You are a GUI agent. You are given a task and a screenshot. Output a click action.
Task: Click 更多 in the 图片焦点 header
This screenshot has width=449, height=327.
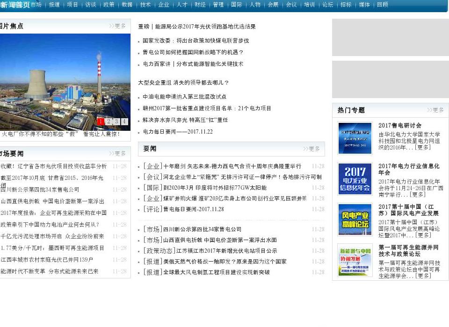117,26
